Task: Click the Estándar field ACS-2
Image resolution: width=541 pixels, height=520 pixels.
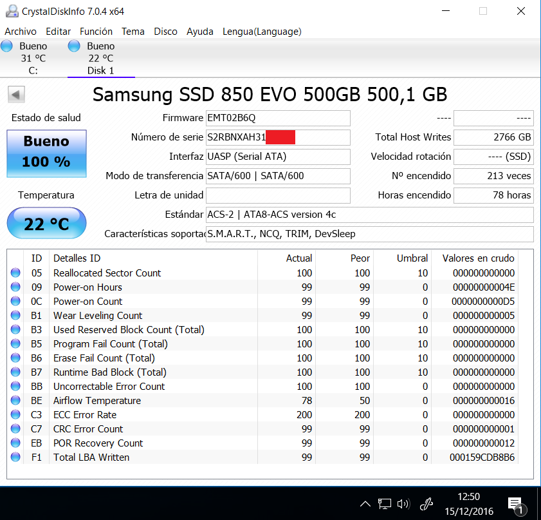Action: pyautogui.click(x=370, y=215)
